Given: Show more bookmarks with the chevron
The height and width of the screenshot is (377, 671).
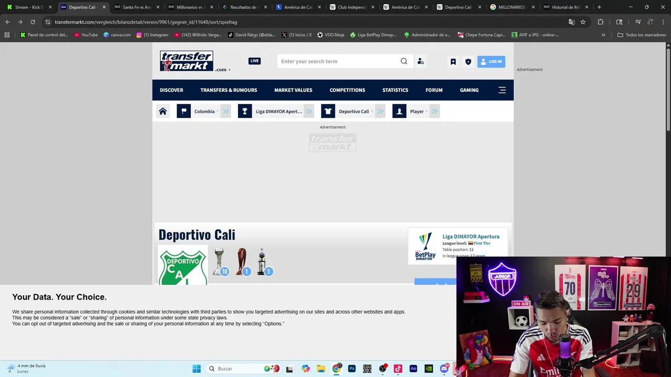Looking at the screenshot, I should tap(603, 35).
